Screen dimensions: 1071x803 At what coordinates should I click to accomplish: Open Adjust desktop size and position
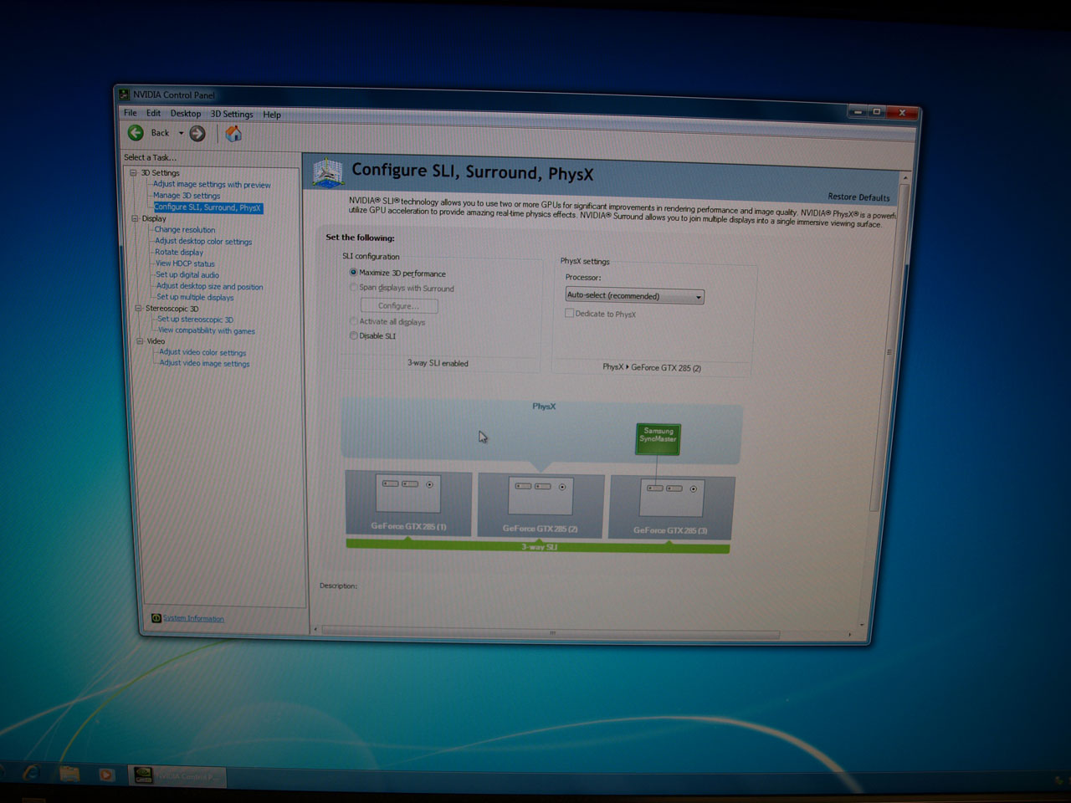(210, 286)
